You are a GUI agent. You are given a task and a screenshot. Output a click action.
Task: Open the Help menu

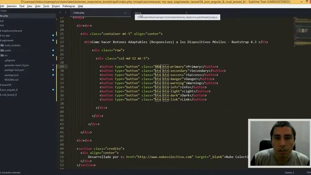click(x=80, y=6)
